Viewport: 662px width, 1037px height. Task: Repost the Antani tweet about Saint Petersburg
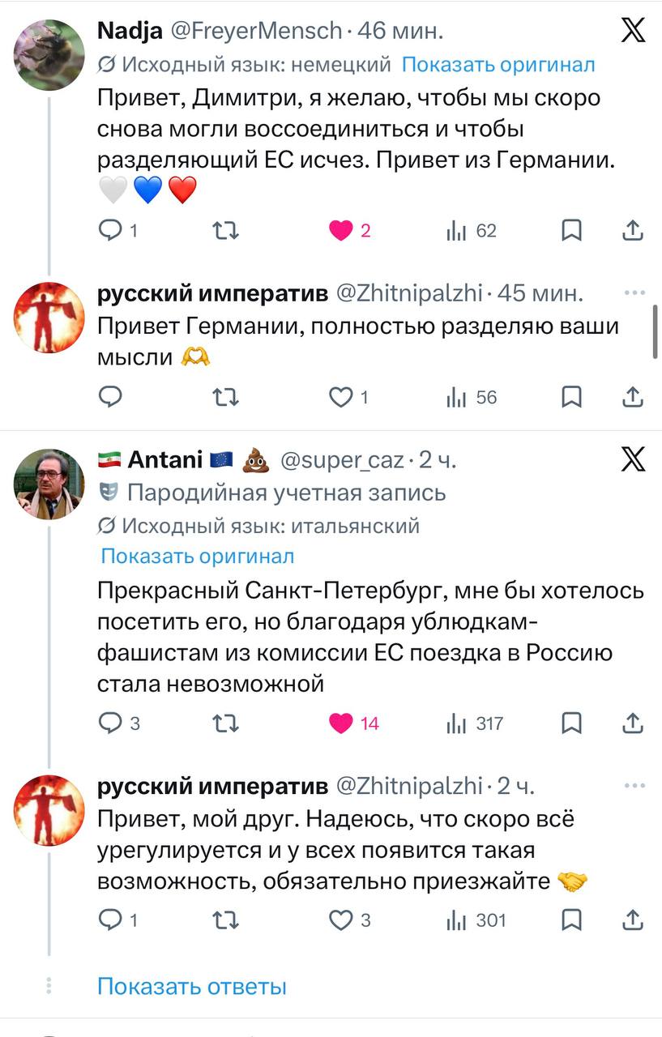tap(225, 723)
